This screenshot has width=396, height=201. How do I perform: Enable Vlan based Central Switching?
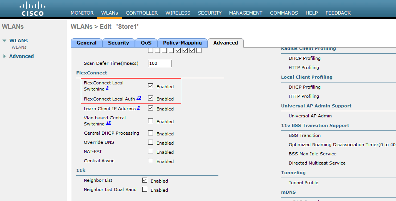click(151, 121)
